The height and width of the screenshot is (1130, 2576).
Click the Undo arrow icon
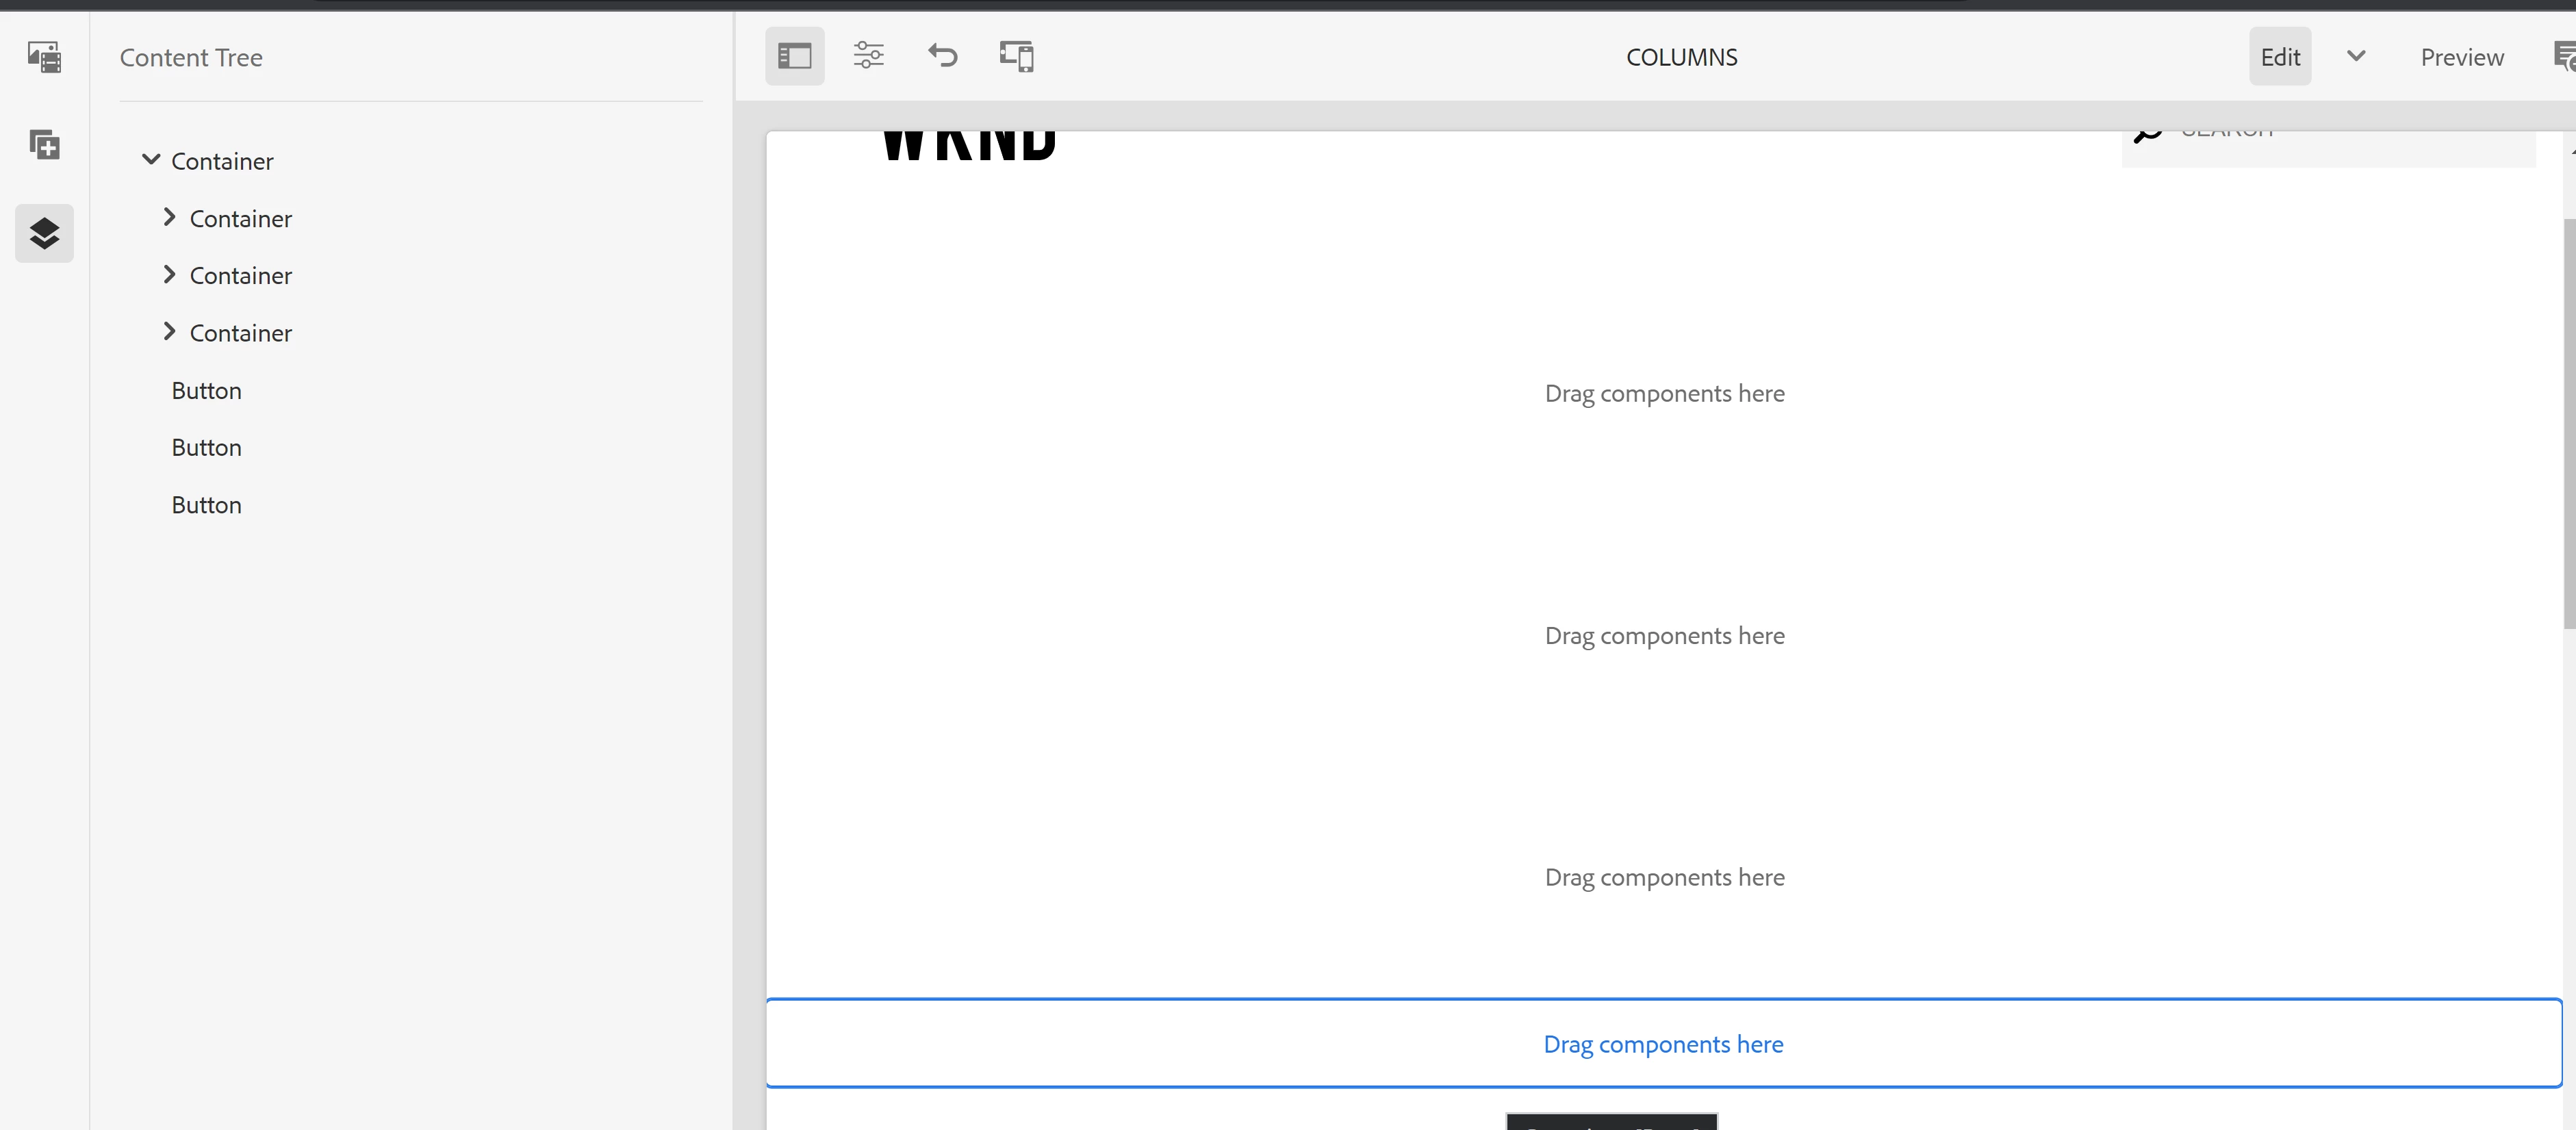pyautogui.click(x=942, y=56)
